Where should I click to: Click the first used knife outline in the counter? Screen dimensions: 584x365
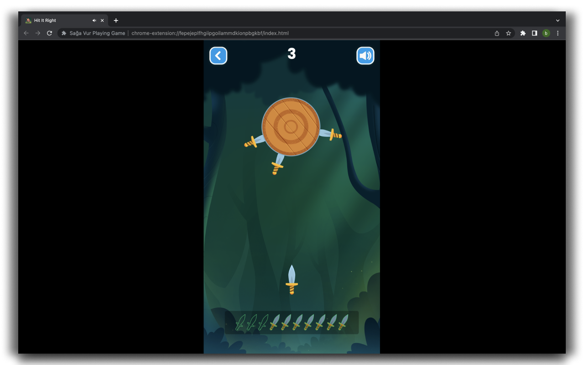[240, 323]
